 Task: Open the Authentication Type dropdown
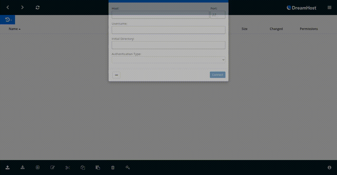[x=168, y=60]
